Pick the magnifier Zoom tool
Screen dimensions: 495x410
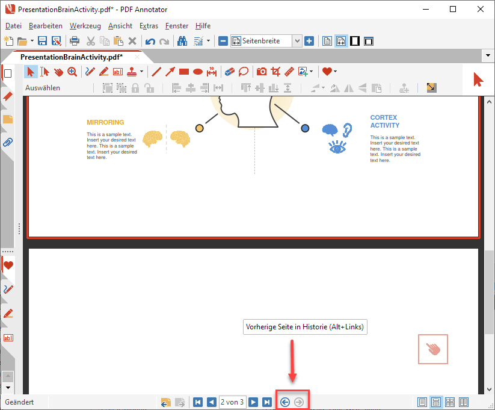pyautogui.click(x=72, y=72)
